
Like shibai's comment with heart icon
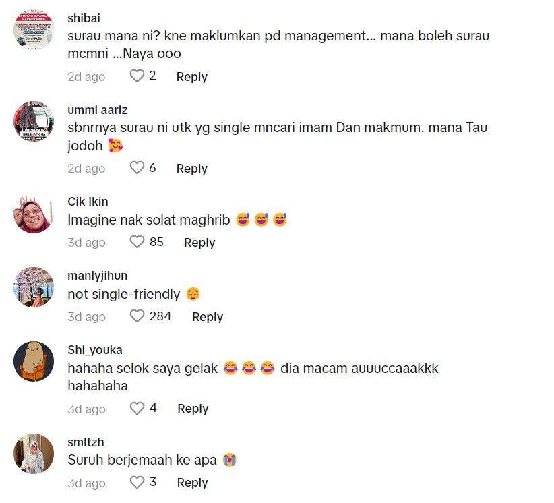[137, 76]
